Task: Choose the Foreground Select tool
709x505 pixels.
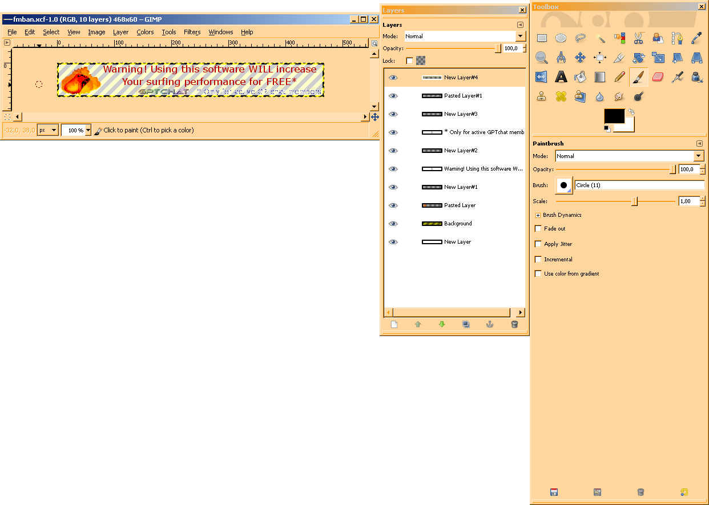Action: point(658,38)
